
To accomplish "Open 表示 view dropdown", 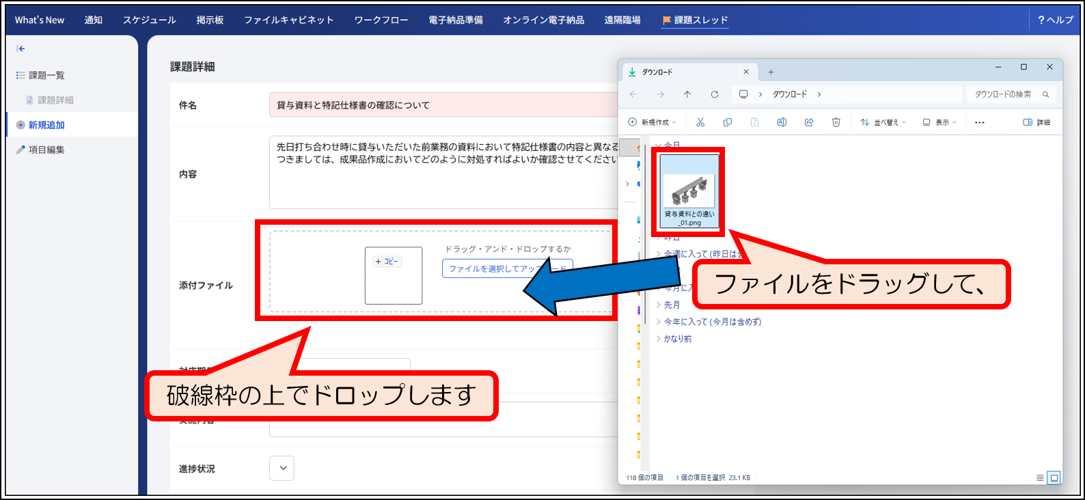I will click(x=939, y=122).
